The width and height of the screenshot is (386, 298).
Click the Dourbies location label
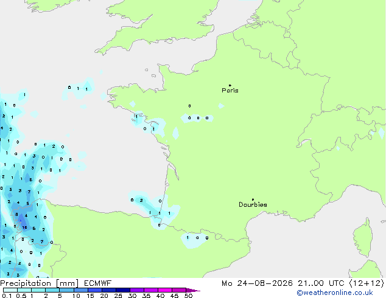[x=253, y=204]
